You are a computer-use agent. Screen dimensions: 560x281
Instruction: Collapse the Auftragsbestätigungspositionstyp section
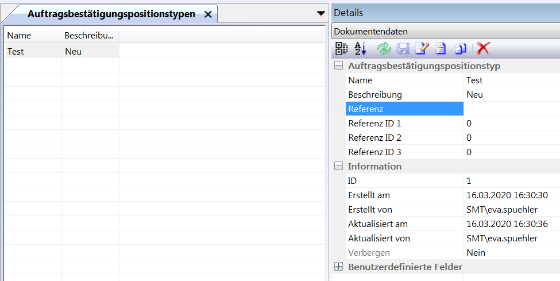(x=339, y=66)
